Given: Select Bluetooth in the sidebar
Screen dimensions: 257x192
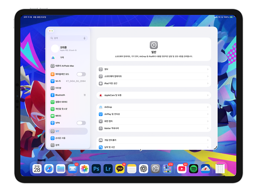Looking at the screenshot, I should coord(68,95).
